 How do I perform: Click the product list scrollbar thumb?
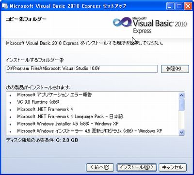click(x=182, y=105)
